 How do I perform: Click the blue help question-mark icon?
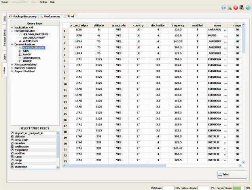pyautogui.click(x=224, y=8)
